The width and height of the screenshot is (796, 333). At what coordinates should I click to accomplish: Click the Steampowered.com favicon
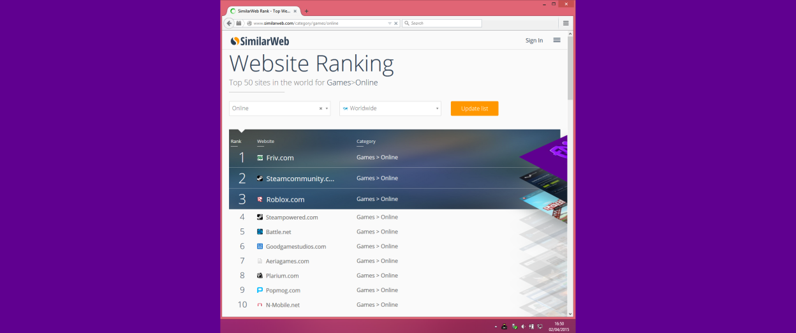[260, 217]
